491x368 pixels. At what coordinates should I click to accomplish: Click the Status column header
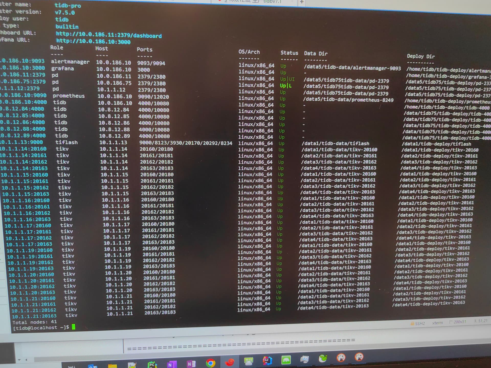coord(289,53)
